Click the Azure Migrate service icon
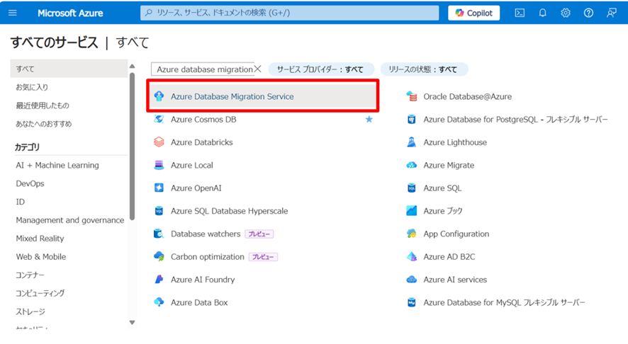 click(x=412, y=165)
